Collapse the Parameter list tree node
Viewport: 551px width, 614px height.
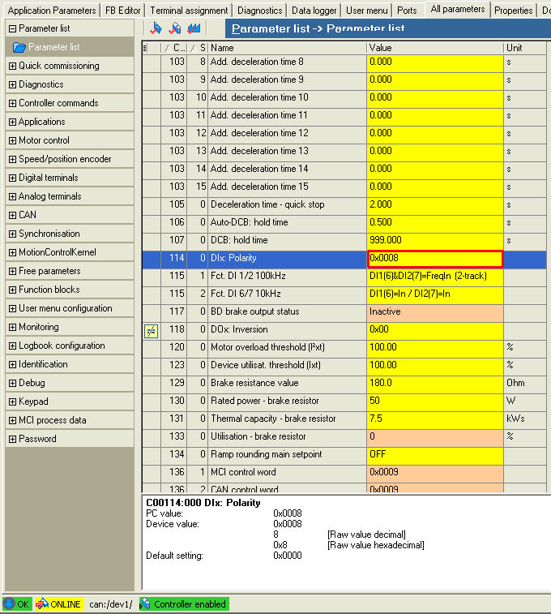[12, 28]
